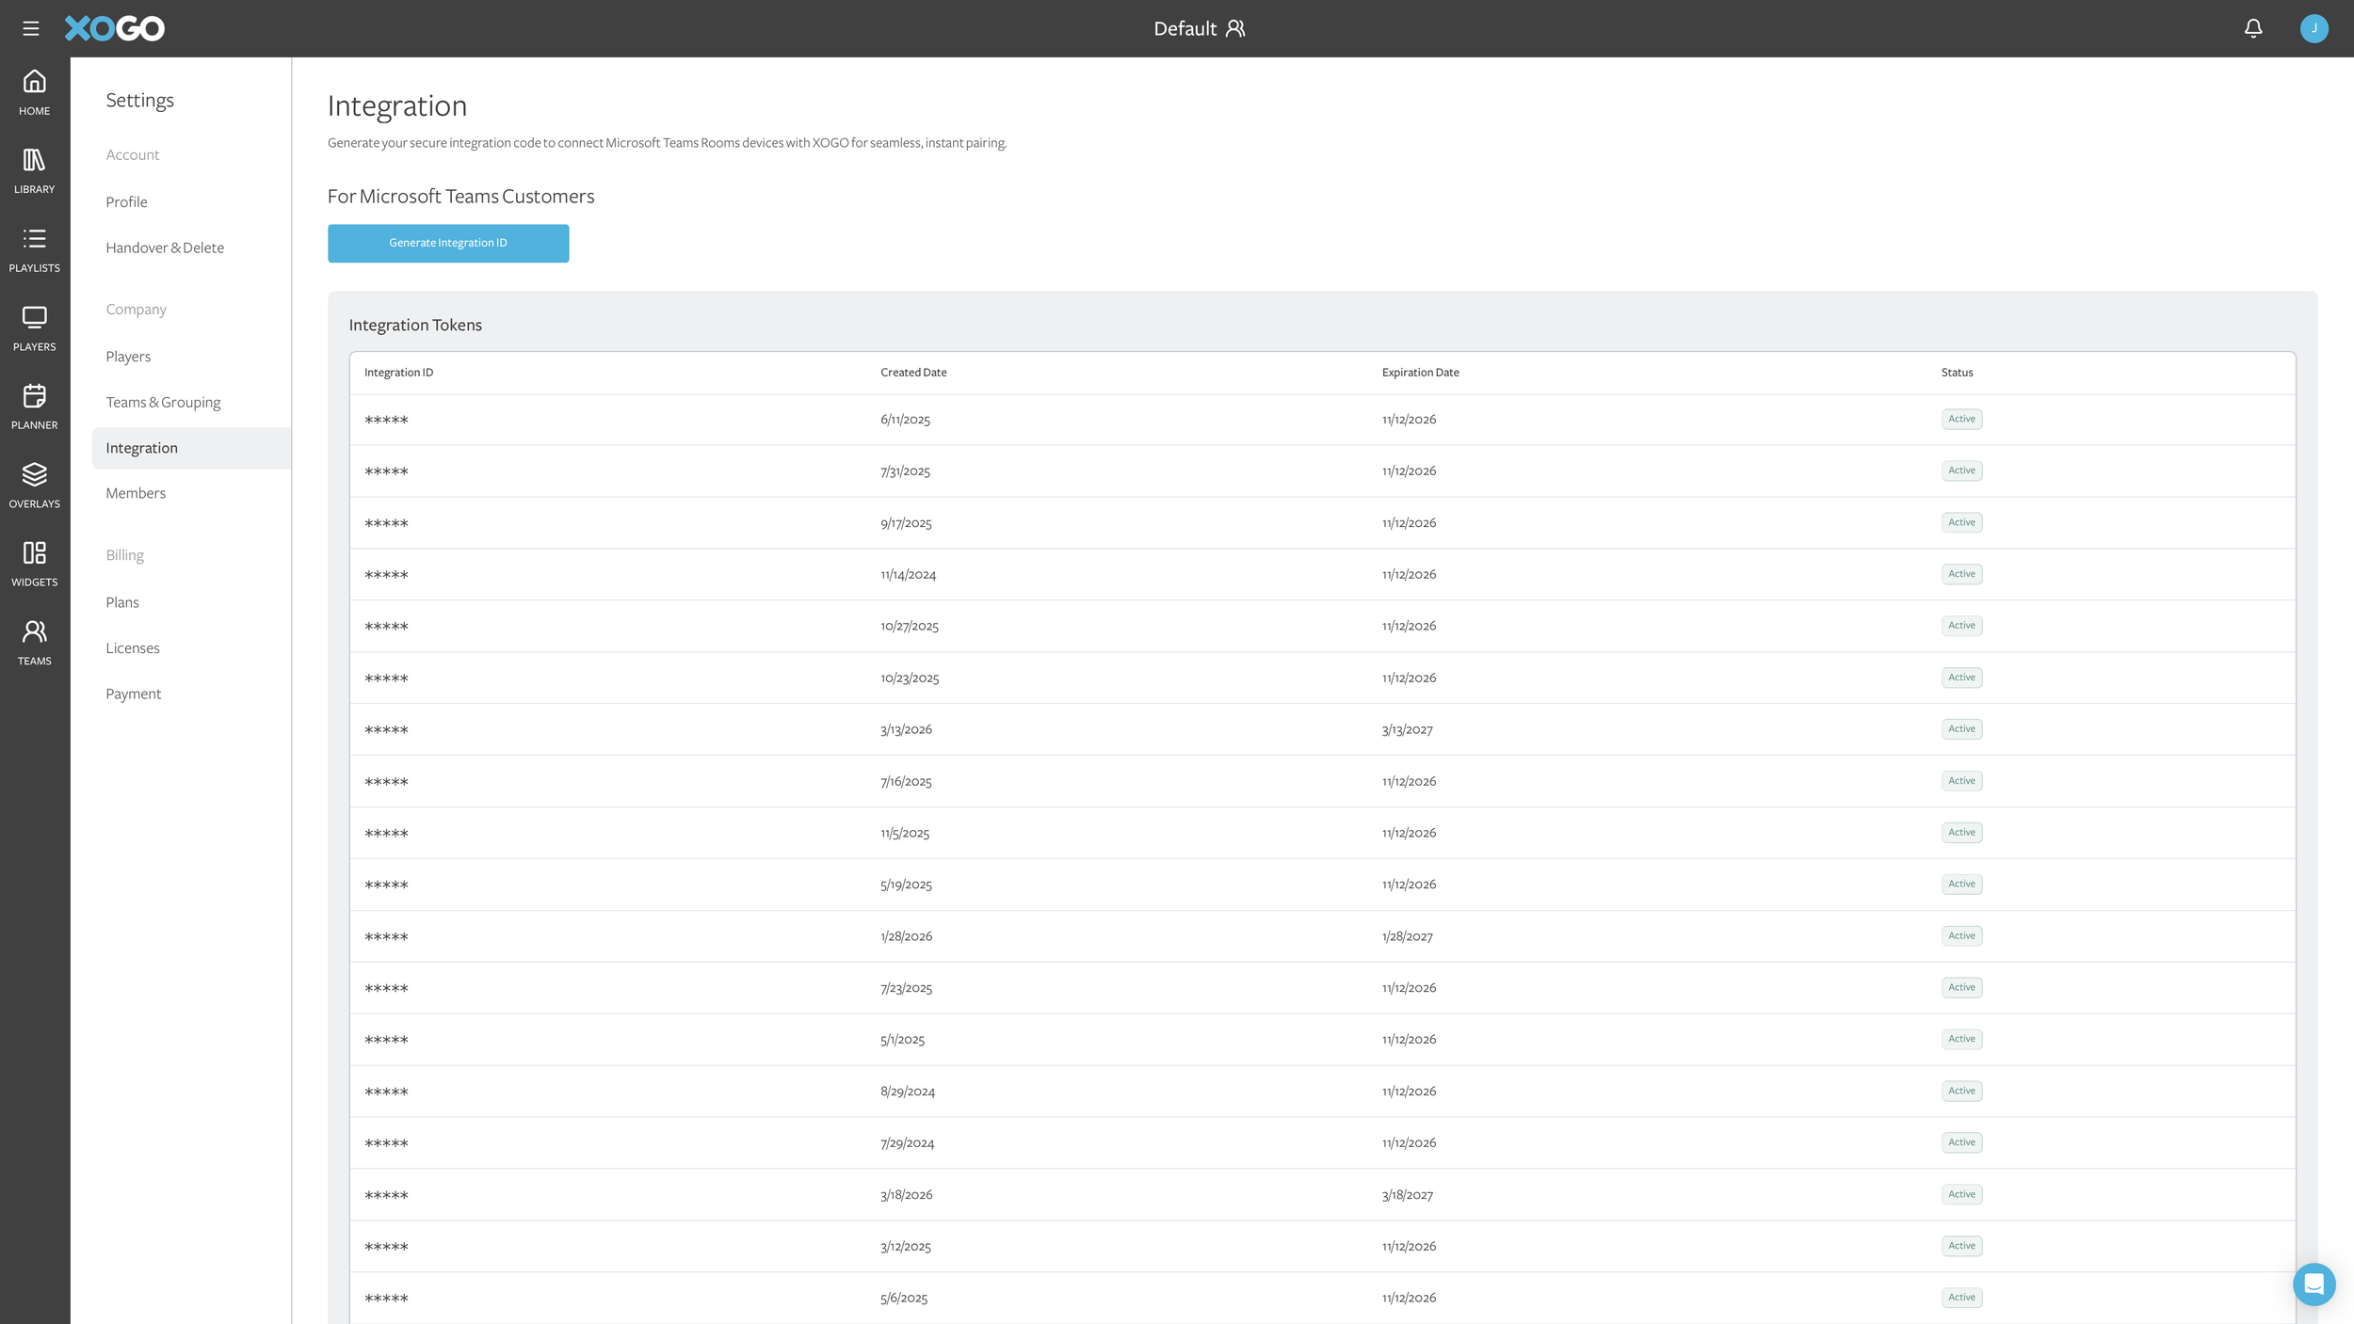2354x1324 pixels.
Task: Go to Home in sidebar
Action: click(x=35, y=92)
